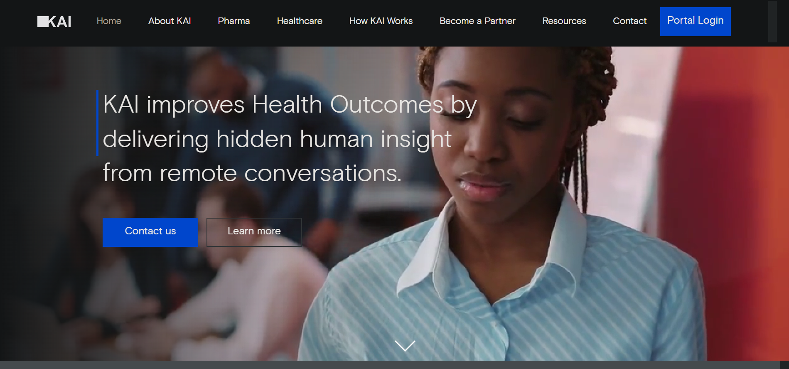Click the outlined Learn more button

254,232
